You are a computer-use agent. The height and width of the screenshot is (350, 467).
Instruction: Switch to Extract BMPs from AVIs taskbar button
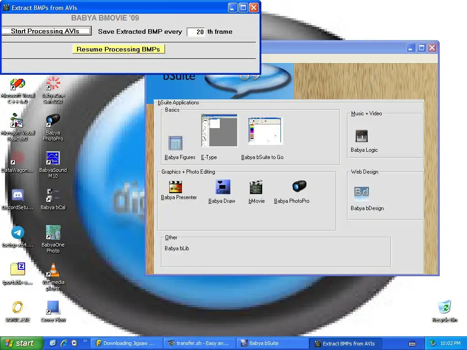(x=346, y=343)
